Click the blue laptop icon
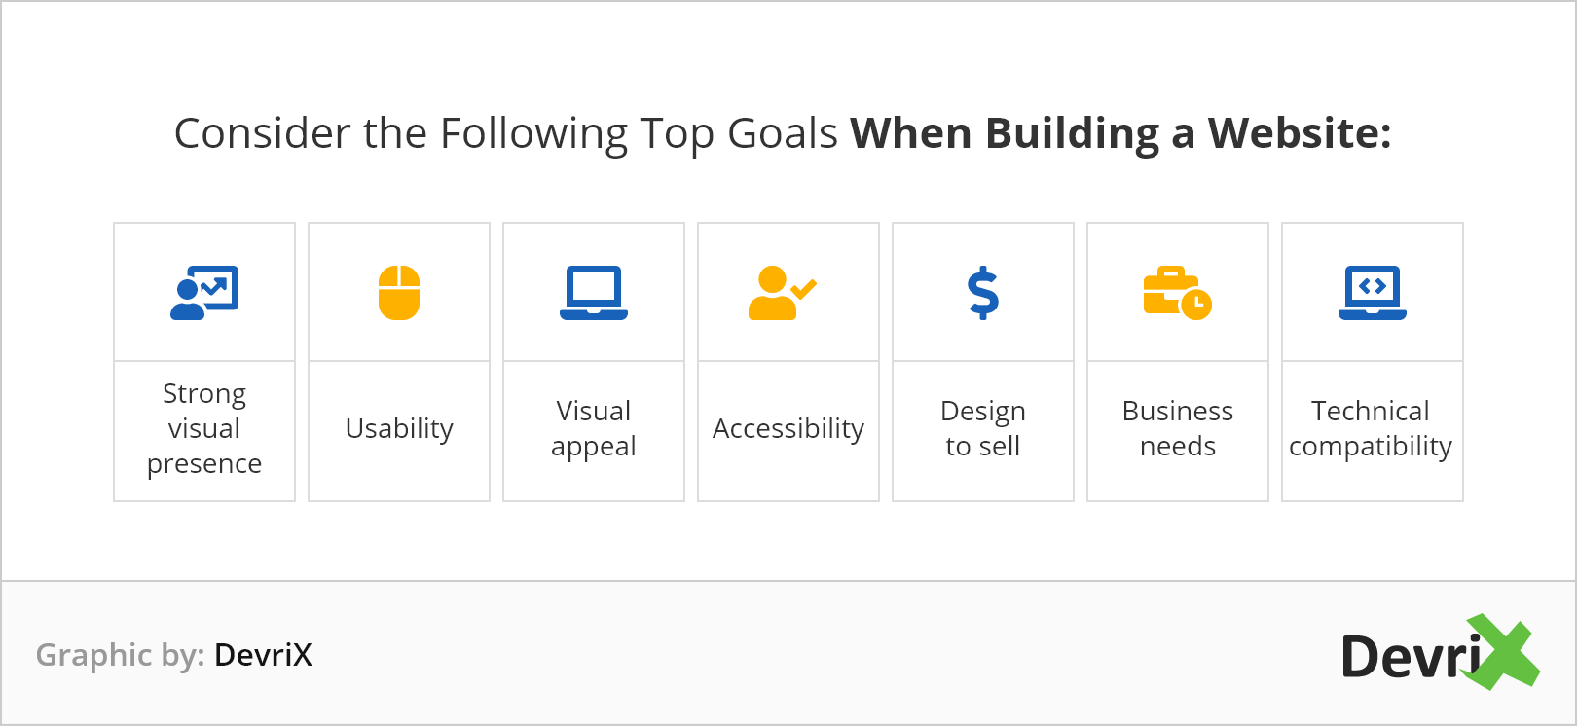Viewport: 1577px width, 726px height. pyautogui.click(x=594, y=293)
